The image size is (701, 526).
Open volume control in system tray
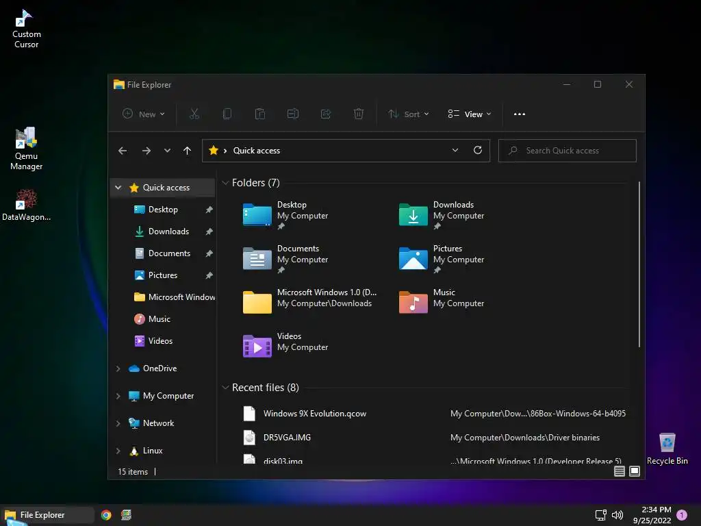click(x=617, y=515)
